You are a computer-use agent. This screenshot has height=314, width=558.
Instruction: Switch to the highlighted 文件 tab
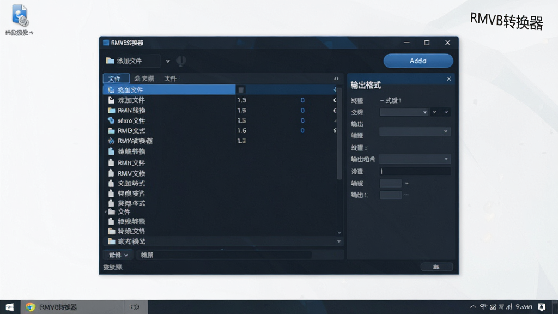116,78
